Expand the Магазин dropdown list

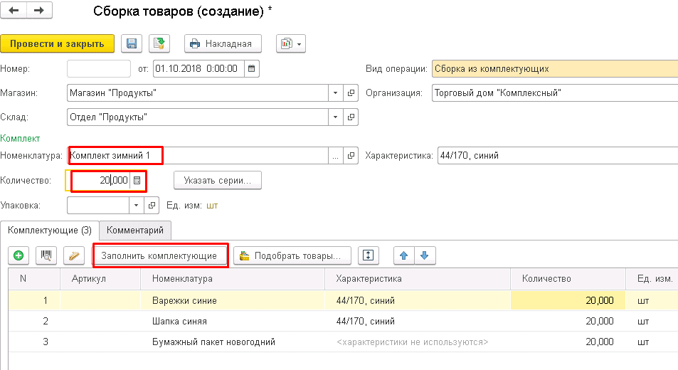[335, 93]
